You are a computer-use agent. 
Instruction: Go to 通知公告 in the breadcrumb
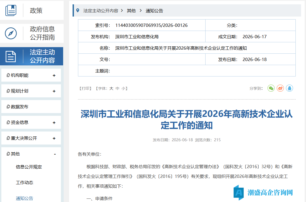click(x=154, y=11)
